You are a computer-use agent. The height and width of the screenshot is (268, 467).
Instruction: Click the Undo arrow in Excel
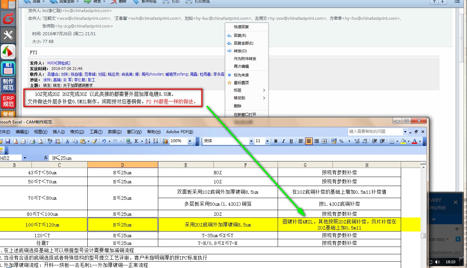click(x=104, y=141)
